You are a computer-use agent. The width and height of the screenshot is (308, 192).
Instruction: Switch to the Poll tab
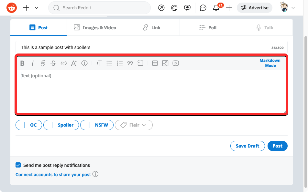pos(208,28)
